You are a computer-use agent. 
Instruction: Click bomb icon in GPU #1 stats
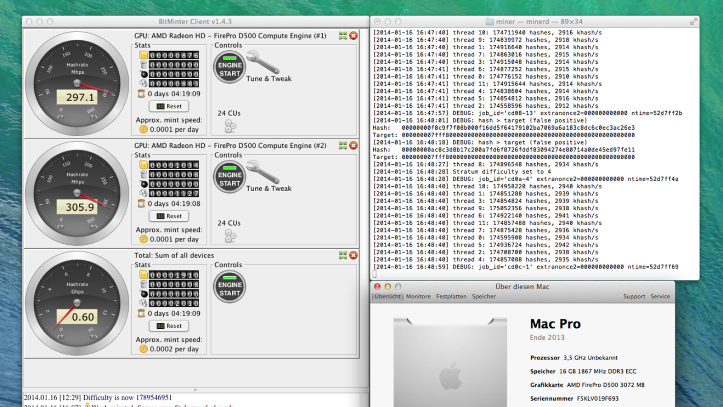pos(144,74)
